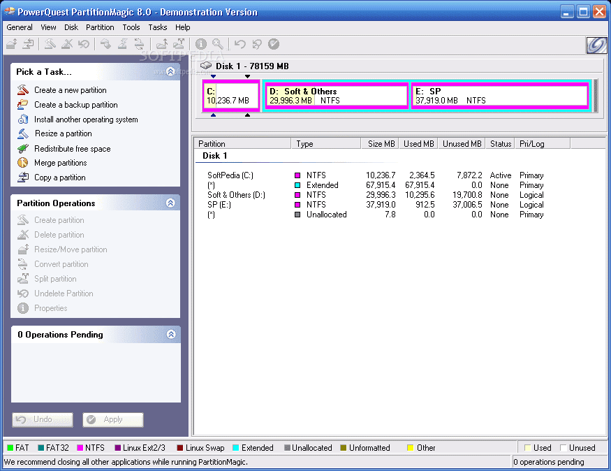
Task: Open the Tasks menu
Action: click(x=157, y=27)
